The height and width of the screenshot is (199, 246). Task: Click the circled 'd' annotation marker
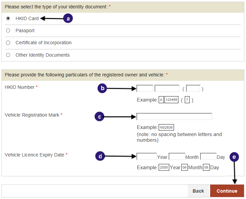(x=100, y=156)
